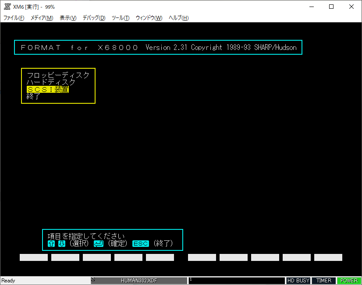Click the XM6 application icon in title bar
362x285 pixels.
click(7, 7)
